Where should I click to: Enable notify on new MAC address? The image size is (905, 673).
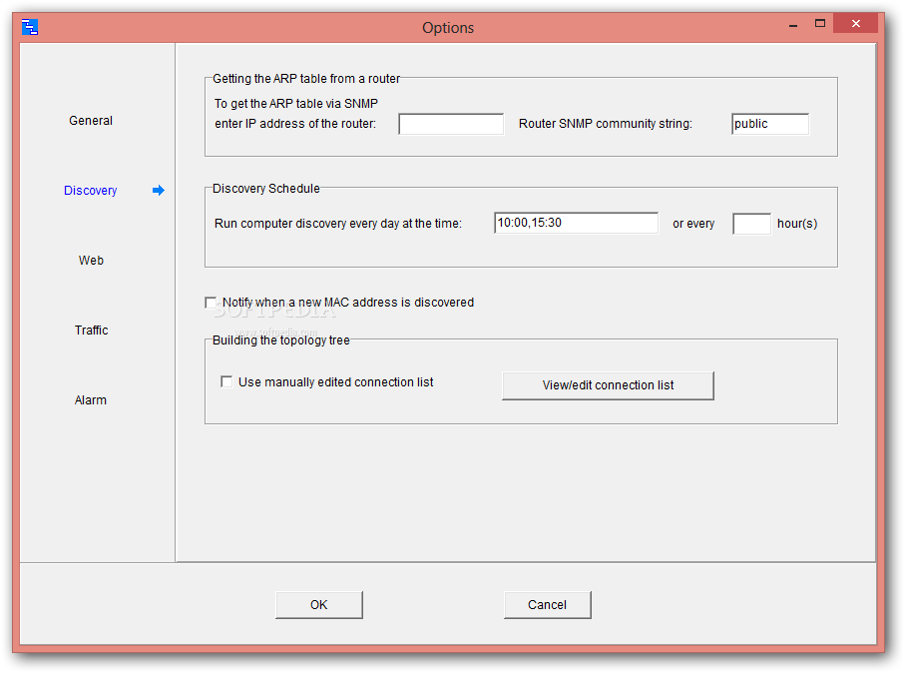pyautogui.click(x=211, y=303)
